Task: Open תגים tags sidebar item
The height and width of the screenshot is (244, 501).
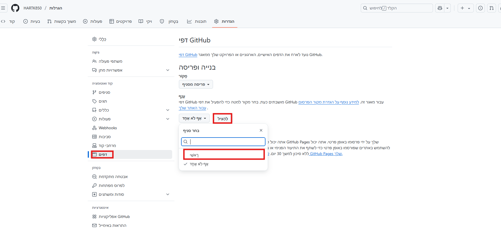Action: click(x=131, y=101)
